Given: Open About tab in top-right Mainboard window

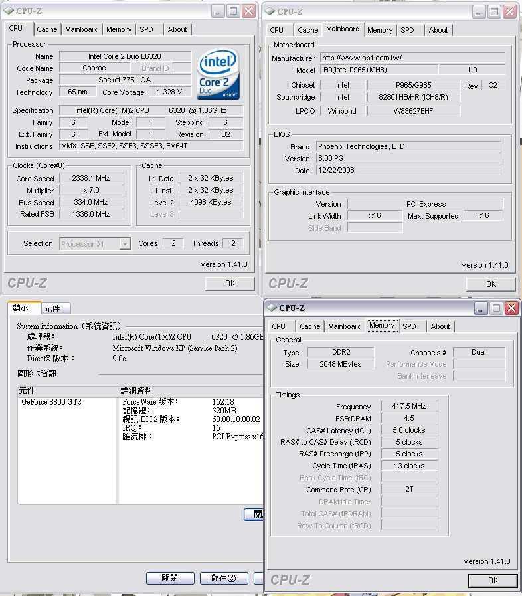Looking at the screenshot, I should pyautogui.click(x=438, y=30).
